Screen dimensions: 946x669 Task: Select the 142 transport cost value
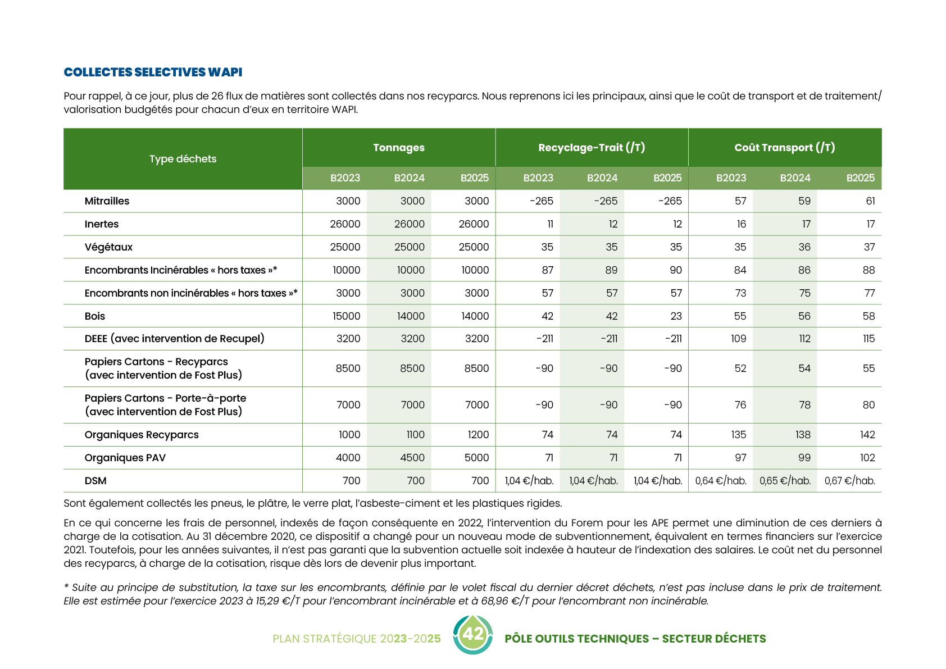tap(867, 435)
